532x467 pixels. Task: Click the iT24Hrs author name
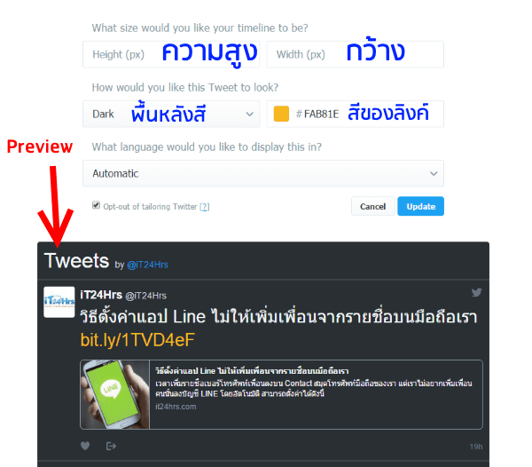point(101,295)
